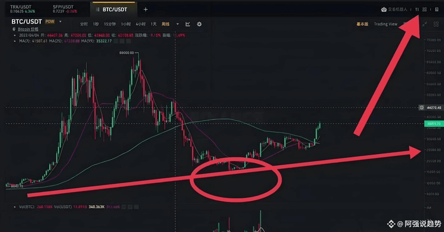Viewport: 444px width, 232px height.
Task: Switch chart to Trading View mode
Action: click(385, 24)
